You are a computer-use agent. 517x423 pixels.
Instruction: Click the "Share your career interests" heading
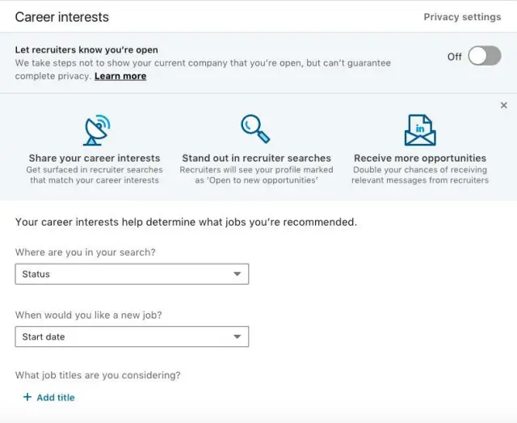(x=95, y=159)
